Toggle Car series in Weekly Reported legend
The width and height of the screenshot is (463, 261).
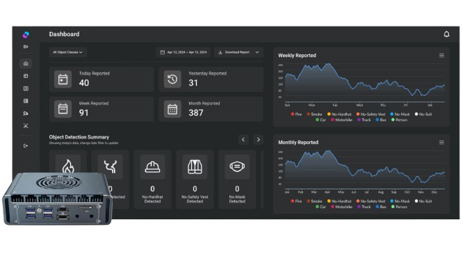tap(320, 120)
